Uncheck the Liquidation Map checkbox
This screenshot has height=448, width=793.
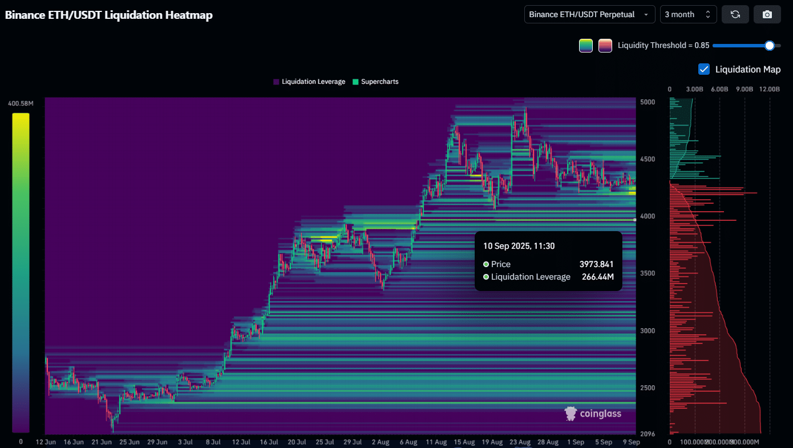[x=704, y=69]
